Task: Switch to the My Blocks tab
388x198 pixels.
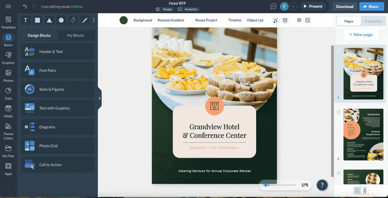Action: coord(75,36)
